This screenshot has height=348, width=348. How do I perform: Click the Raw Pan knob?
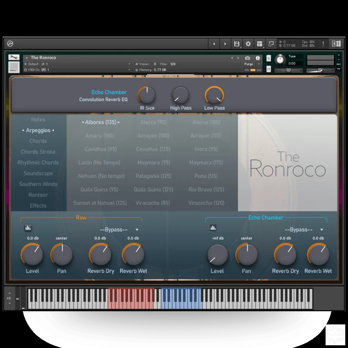click(62, 254)
